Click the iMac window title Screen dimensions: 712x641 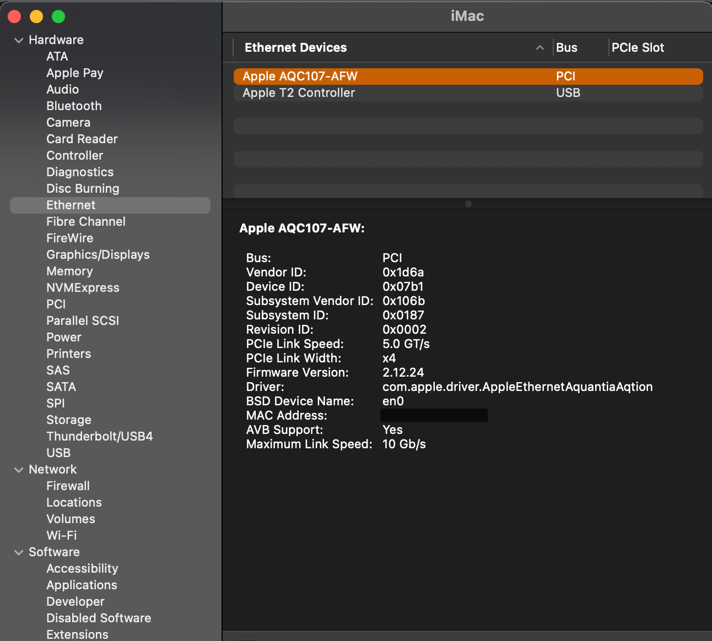[467, 16]
